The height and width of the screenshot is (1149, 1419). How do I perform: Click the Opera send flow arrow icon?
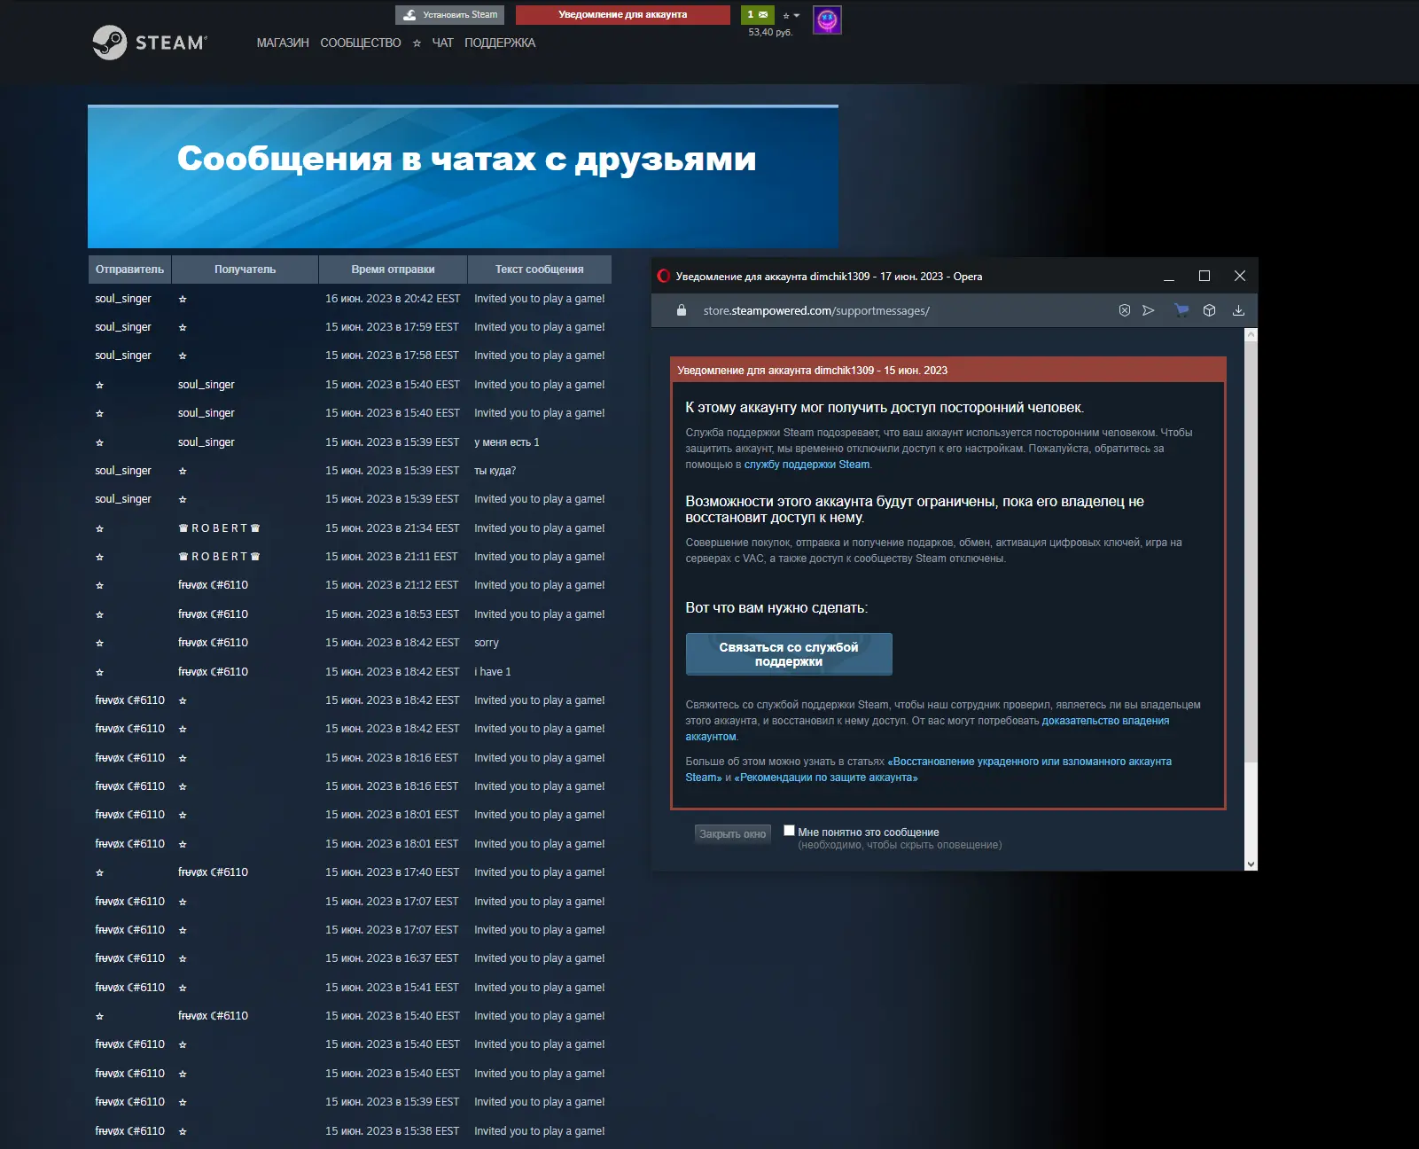coord(1149,310)
